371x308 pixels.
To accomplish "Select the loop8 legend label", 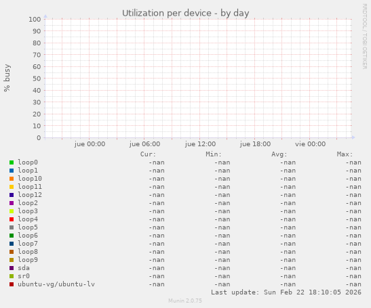I will click(x=28, y=252).
